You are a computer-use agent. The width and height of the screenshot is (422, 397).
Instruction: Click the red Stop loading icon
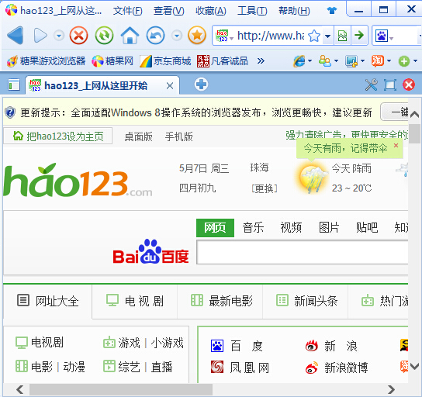(x=78, y=35)
